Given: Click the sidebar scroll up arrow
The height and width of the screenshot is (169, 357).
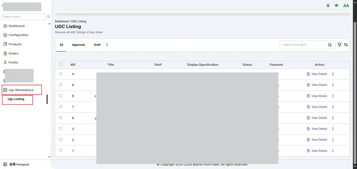Looking at the screenshot, I should coord(49,24).
